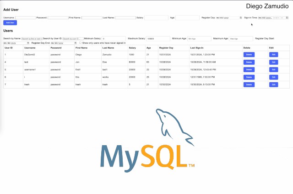Image resolution: width=293 pixels, height=194 pixels.
Task: Click the Last Name input field
Action: click(x=125, y=18)
